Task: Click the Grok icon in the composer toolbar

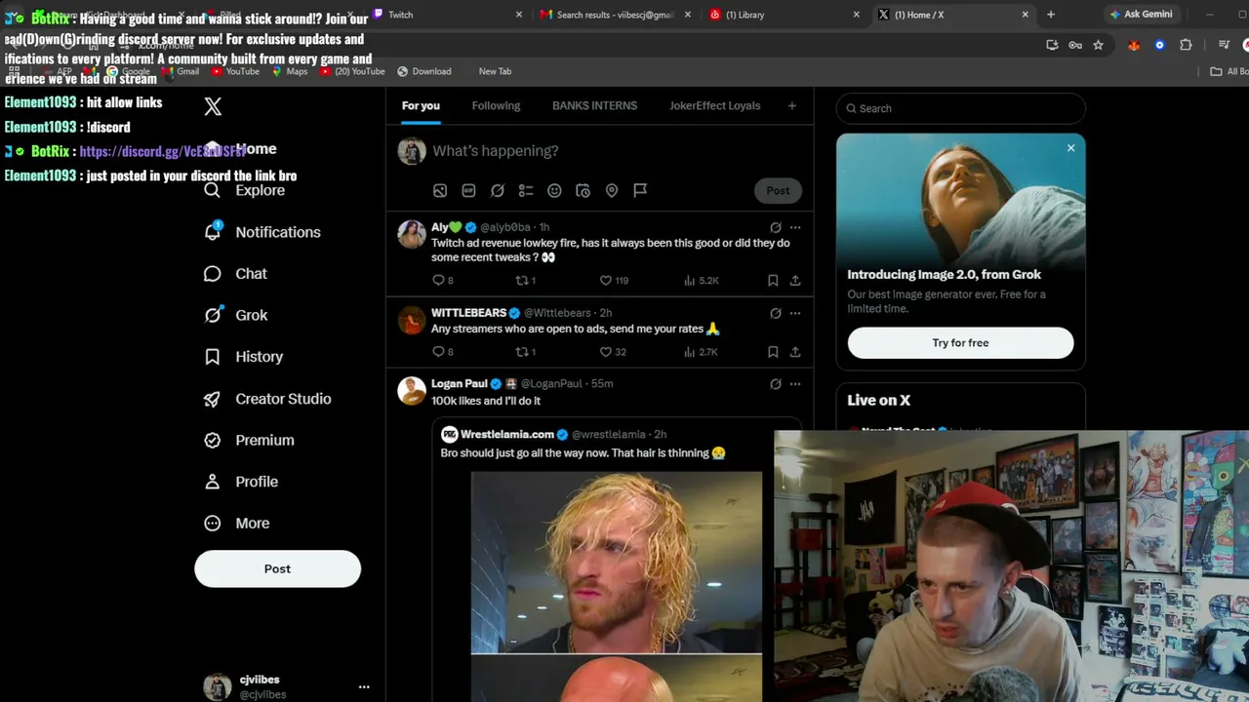Action: [x=498, y=191]
